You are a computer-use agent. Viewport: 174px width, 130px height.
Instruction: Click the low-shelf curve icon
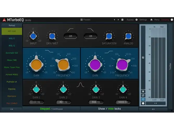point(49,51)
